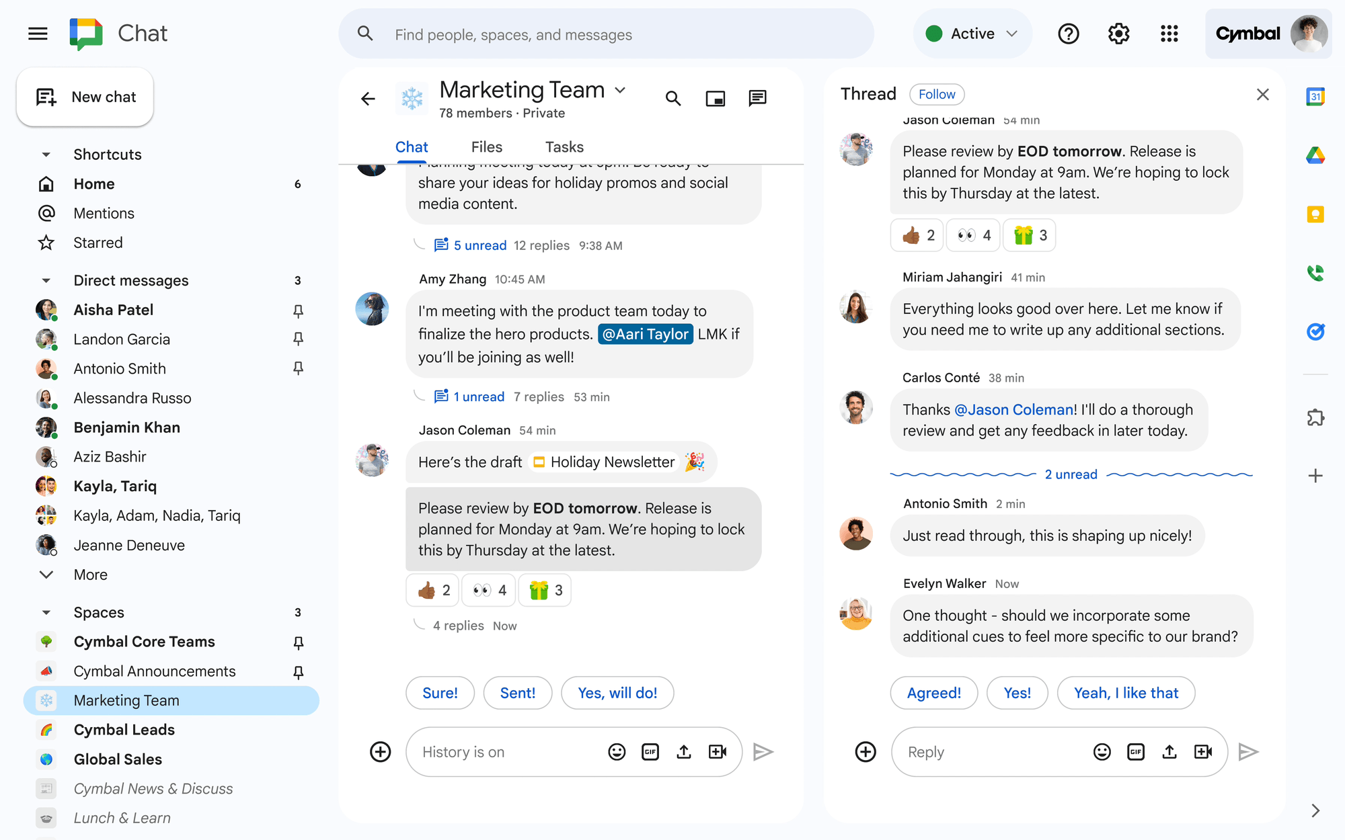
Task: Open the main hamburger menu
Action: 38,34
